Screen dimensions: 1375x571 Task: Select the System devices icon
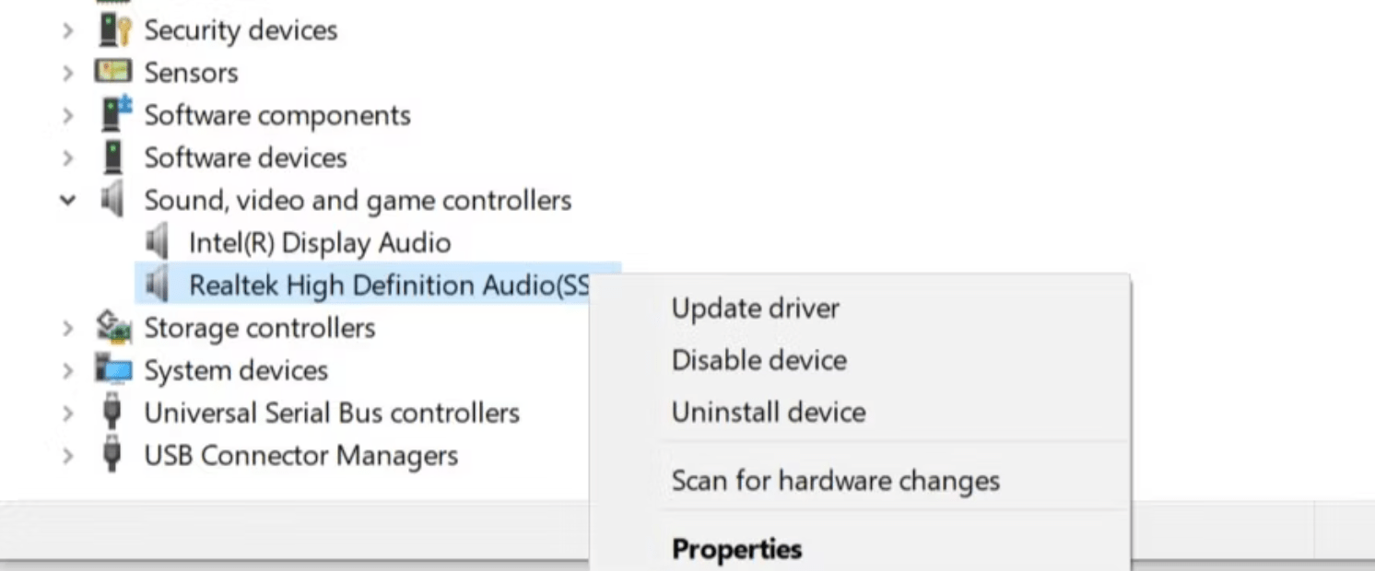[112, 369]
